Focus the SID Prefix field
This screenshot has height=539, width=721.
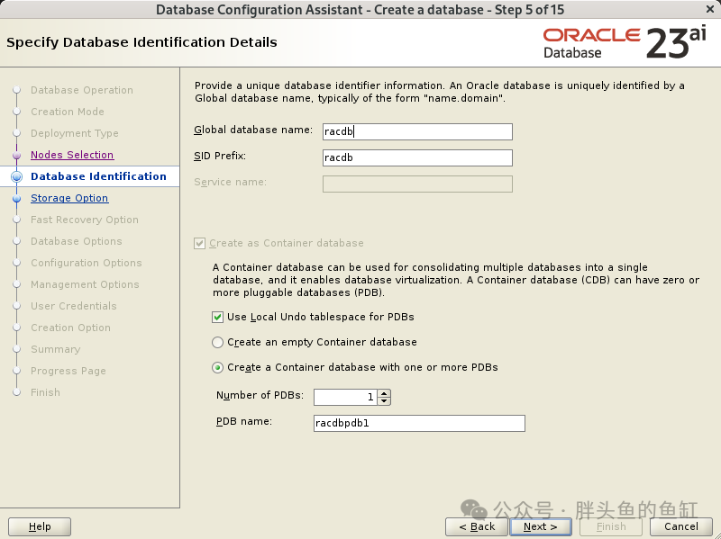(417, 158)
